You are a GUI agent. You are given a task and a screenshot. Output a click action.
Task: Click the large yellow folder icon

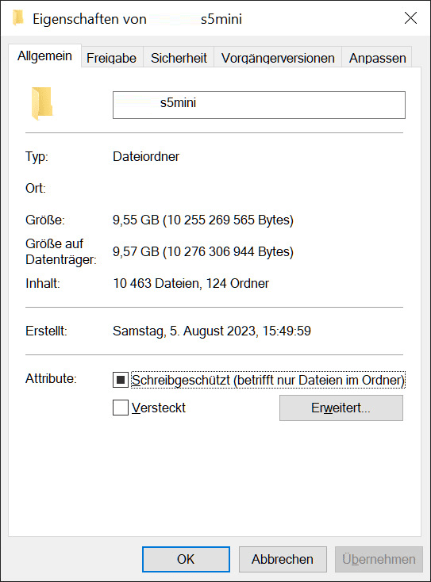tap(41, 104)
